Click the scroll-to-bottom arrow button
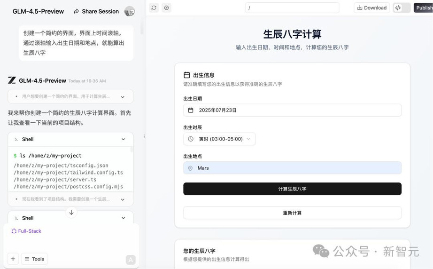The image size is (433, 269). 71,212
